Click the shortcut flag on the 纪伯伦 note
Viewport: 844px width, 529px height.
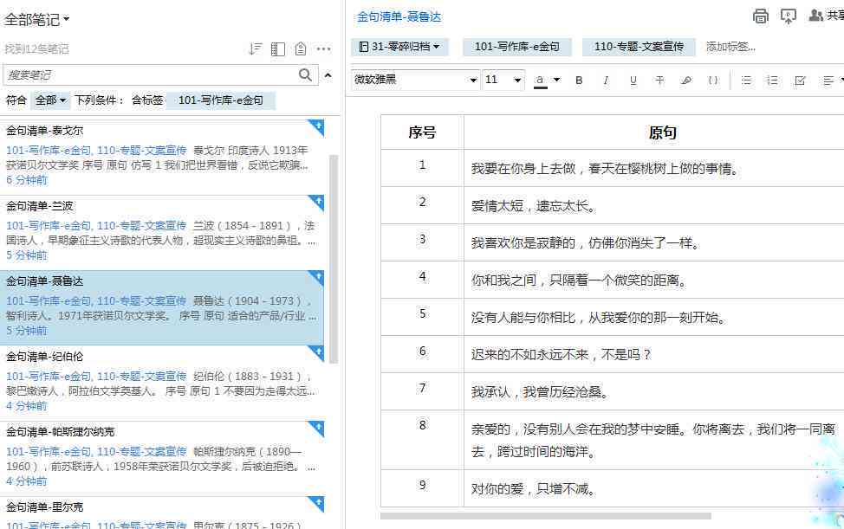pyautogui.click(x=317, y=352)
